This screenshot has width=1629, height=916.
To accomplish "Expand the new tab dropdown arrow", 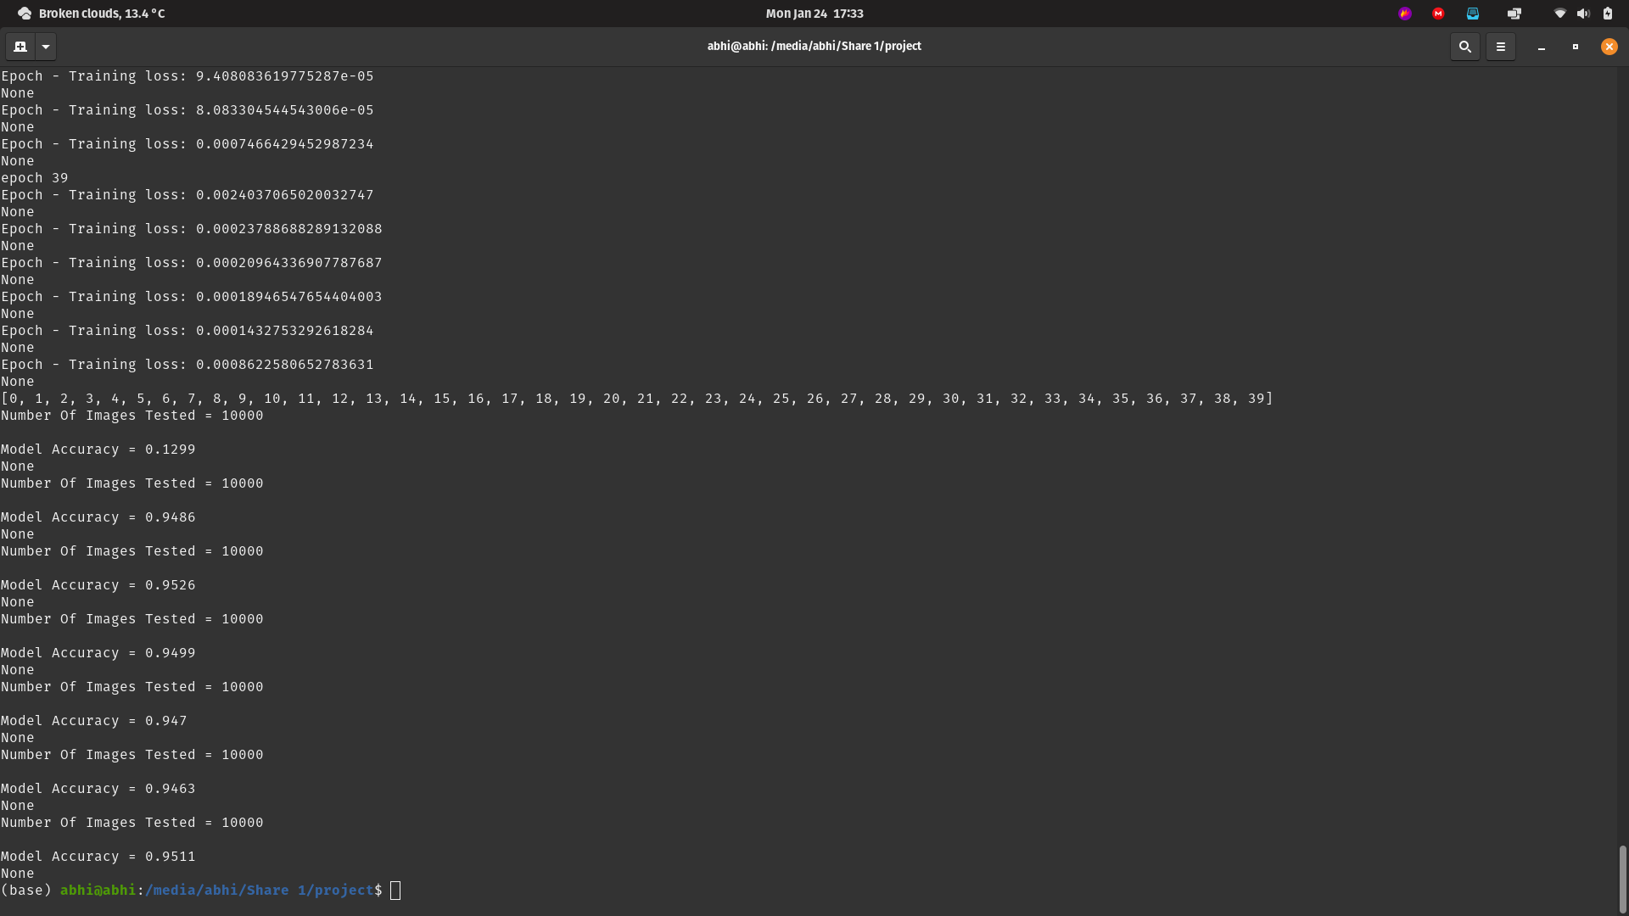I will (x=46, y=47).
